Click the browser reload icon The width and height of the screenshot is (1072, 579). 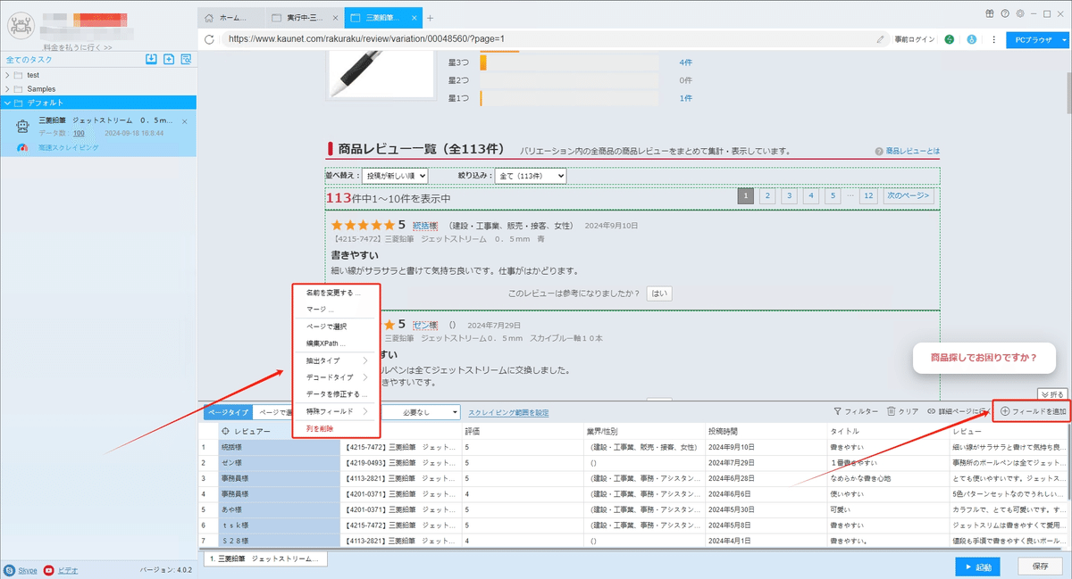209,39
